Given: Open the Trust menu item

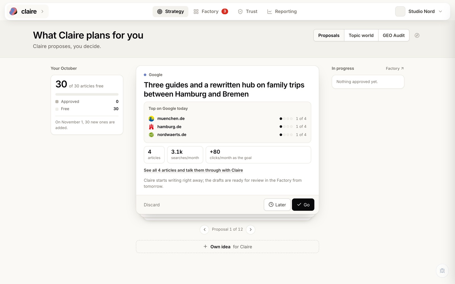Looking at the screenshot, I should pos(247,11).
